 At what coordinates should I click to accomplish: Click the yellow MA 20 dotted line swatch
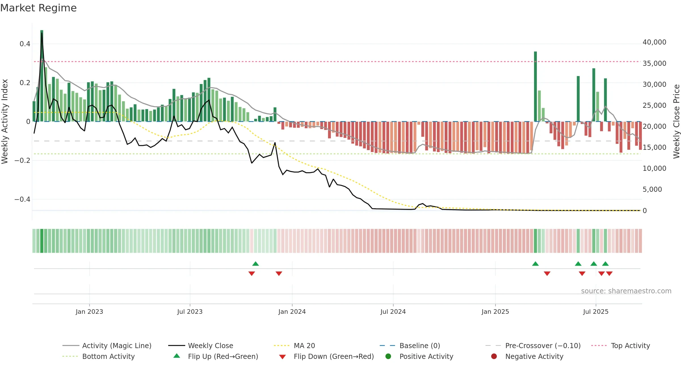pos(281,346)
